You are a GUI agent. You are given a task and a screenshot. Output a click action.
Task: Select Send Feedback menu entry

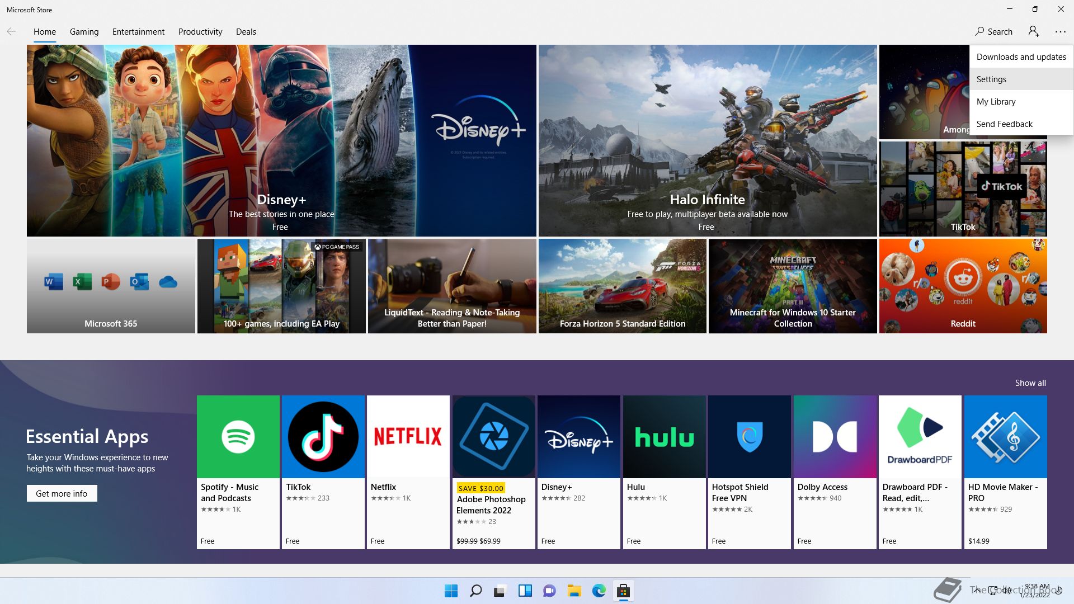click(1021, 124)
